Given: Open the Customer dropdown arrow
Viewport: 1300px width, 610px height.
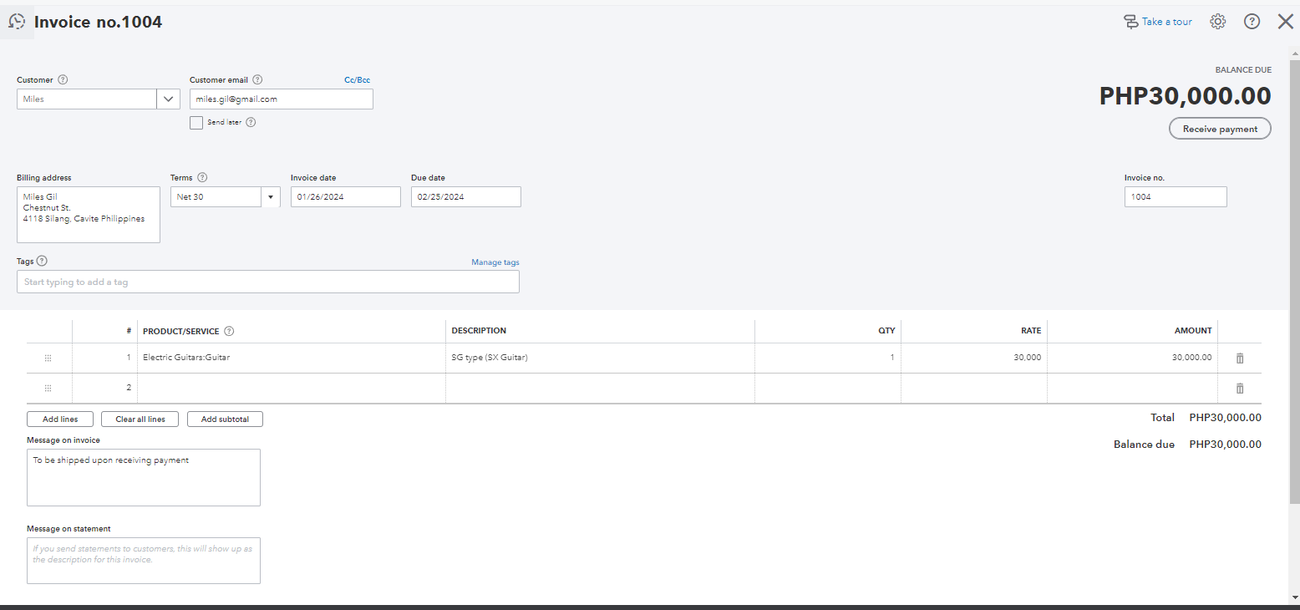Looking at the screenshot, I should coord(168,99).
